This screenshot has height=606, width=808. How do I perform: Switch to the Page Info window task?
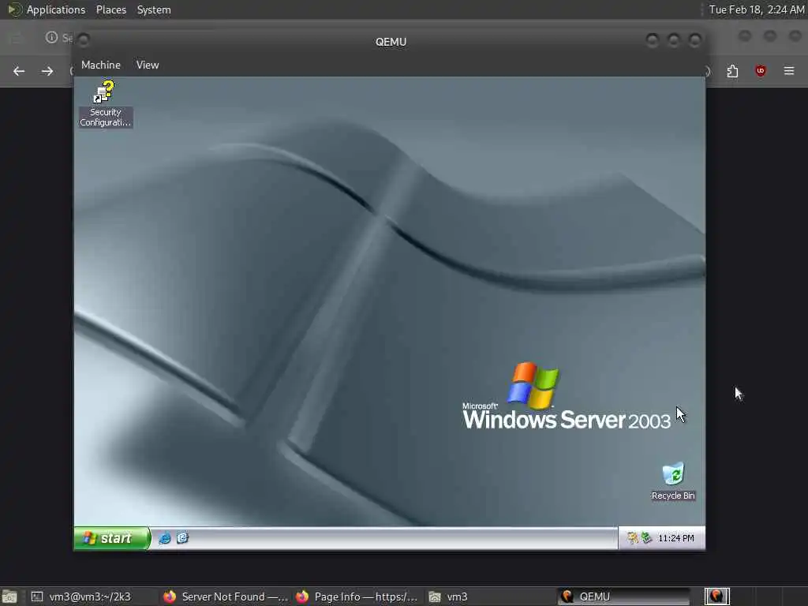pos(357,597)
